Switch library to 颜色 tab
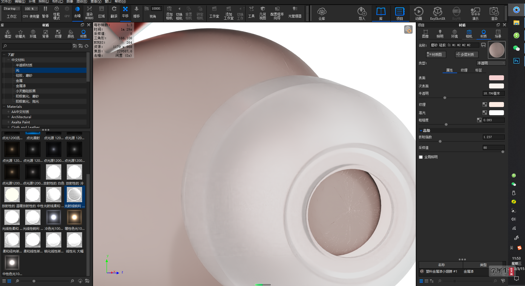The height and width of the screenshot is (286, 525). [x=71, y=34]
